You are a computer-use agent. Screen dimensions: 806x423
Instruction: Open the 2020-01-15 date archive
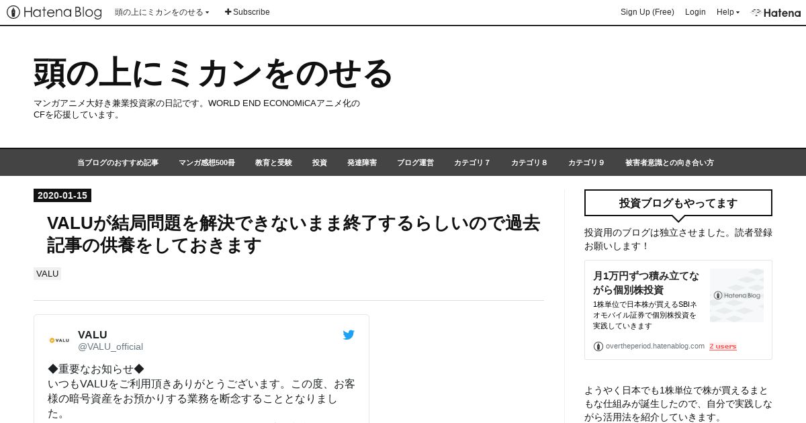coord(62,195)
